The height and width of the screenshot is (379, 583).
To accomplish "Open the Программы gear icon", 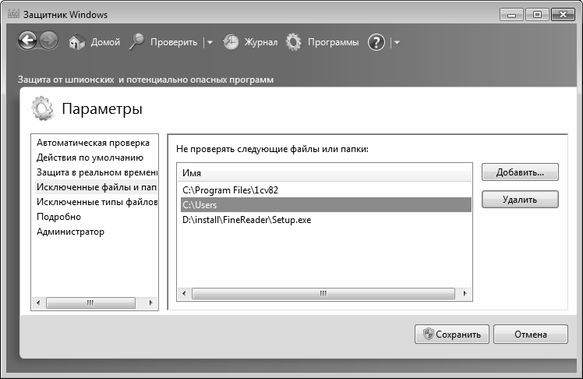I will click(293, 42).
